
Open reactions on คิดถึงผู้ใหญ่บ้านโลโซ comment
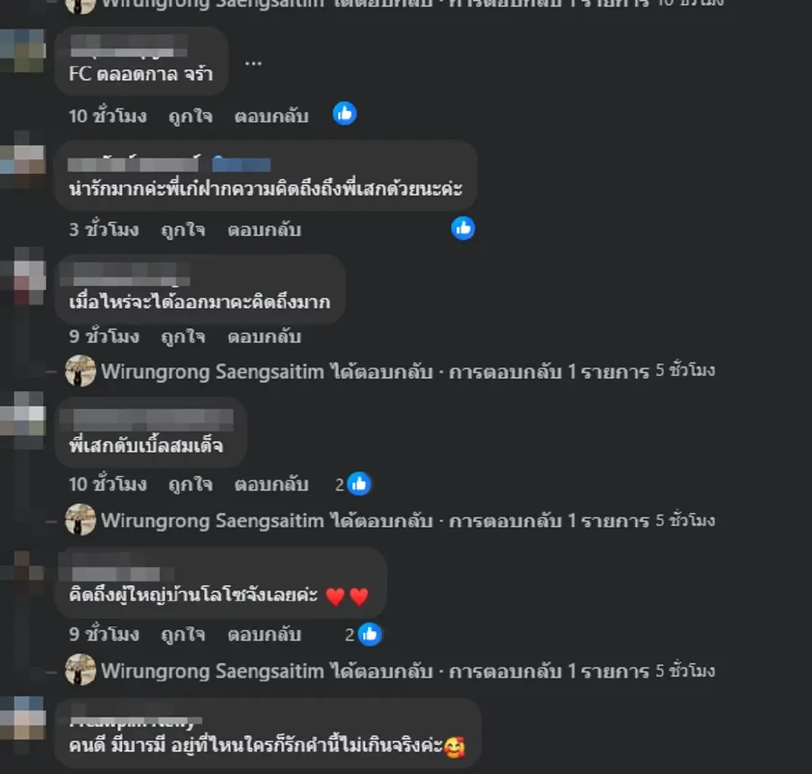363,634
